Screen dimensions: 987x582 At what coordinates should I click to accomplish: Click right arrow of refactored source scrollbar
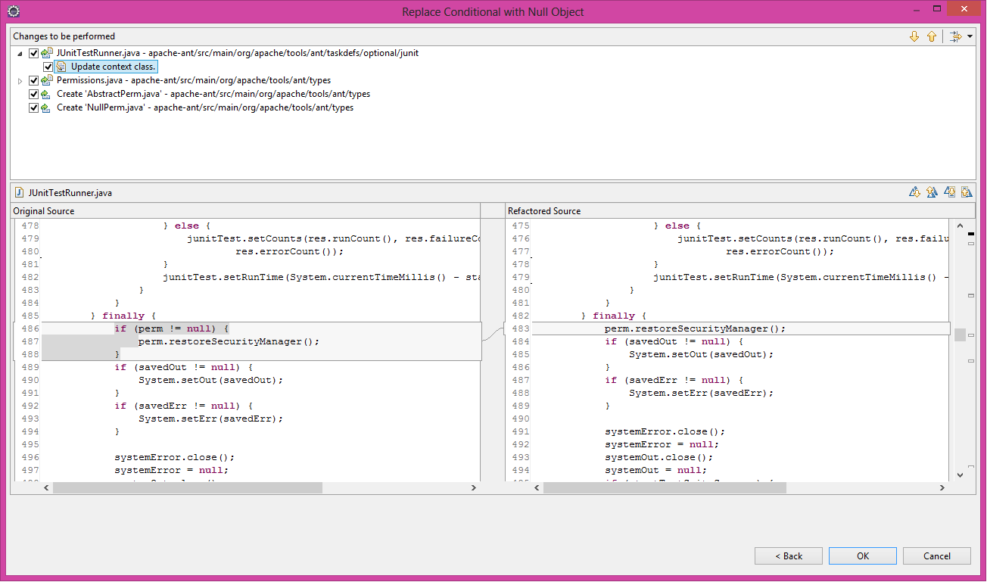942,488
